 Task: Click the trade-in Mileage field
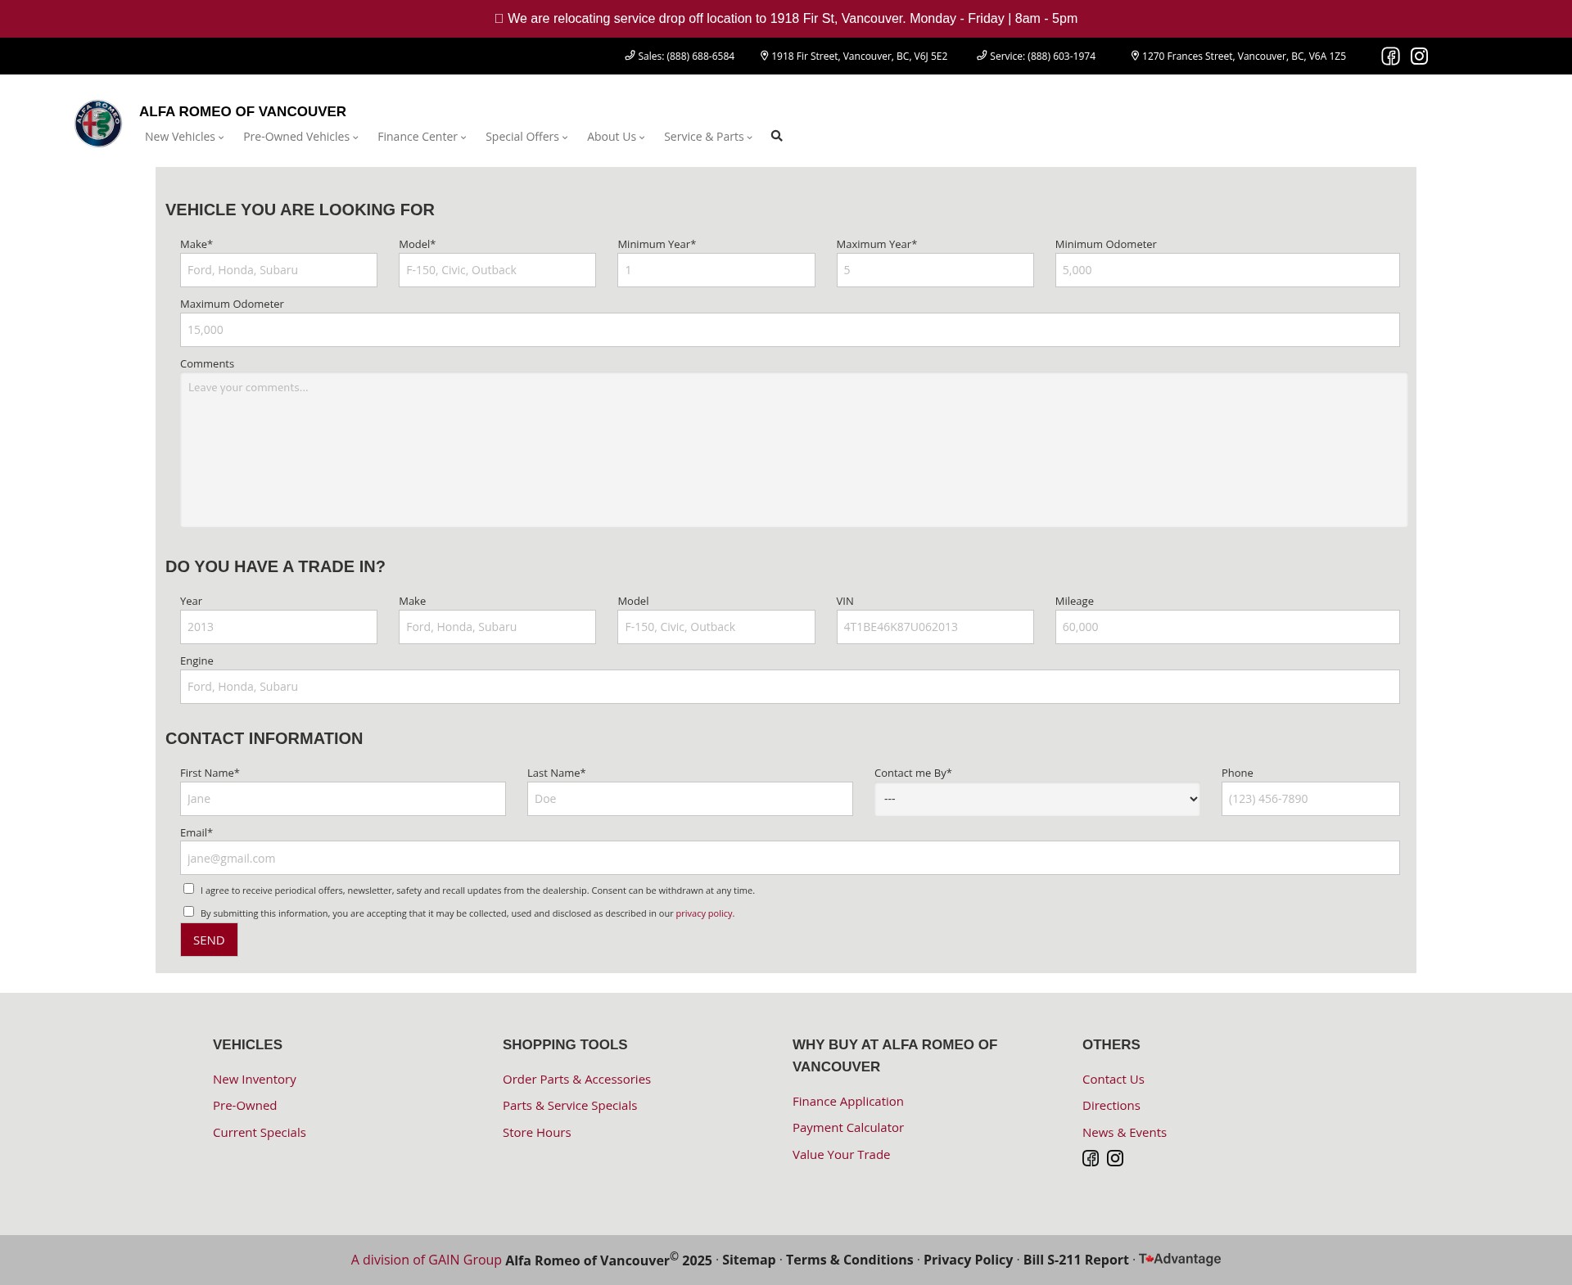tap(1227, 627)
